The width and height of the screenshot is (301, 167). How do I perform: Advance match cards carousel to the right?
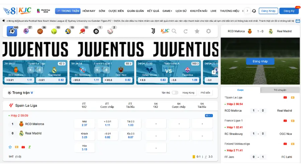214,72
